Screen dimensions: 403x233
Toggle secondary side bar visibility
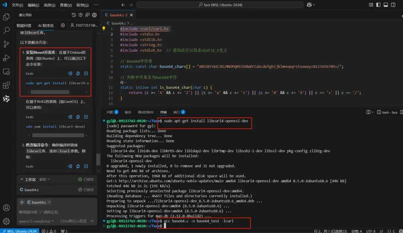coord(393,5)
